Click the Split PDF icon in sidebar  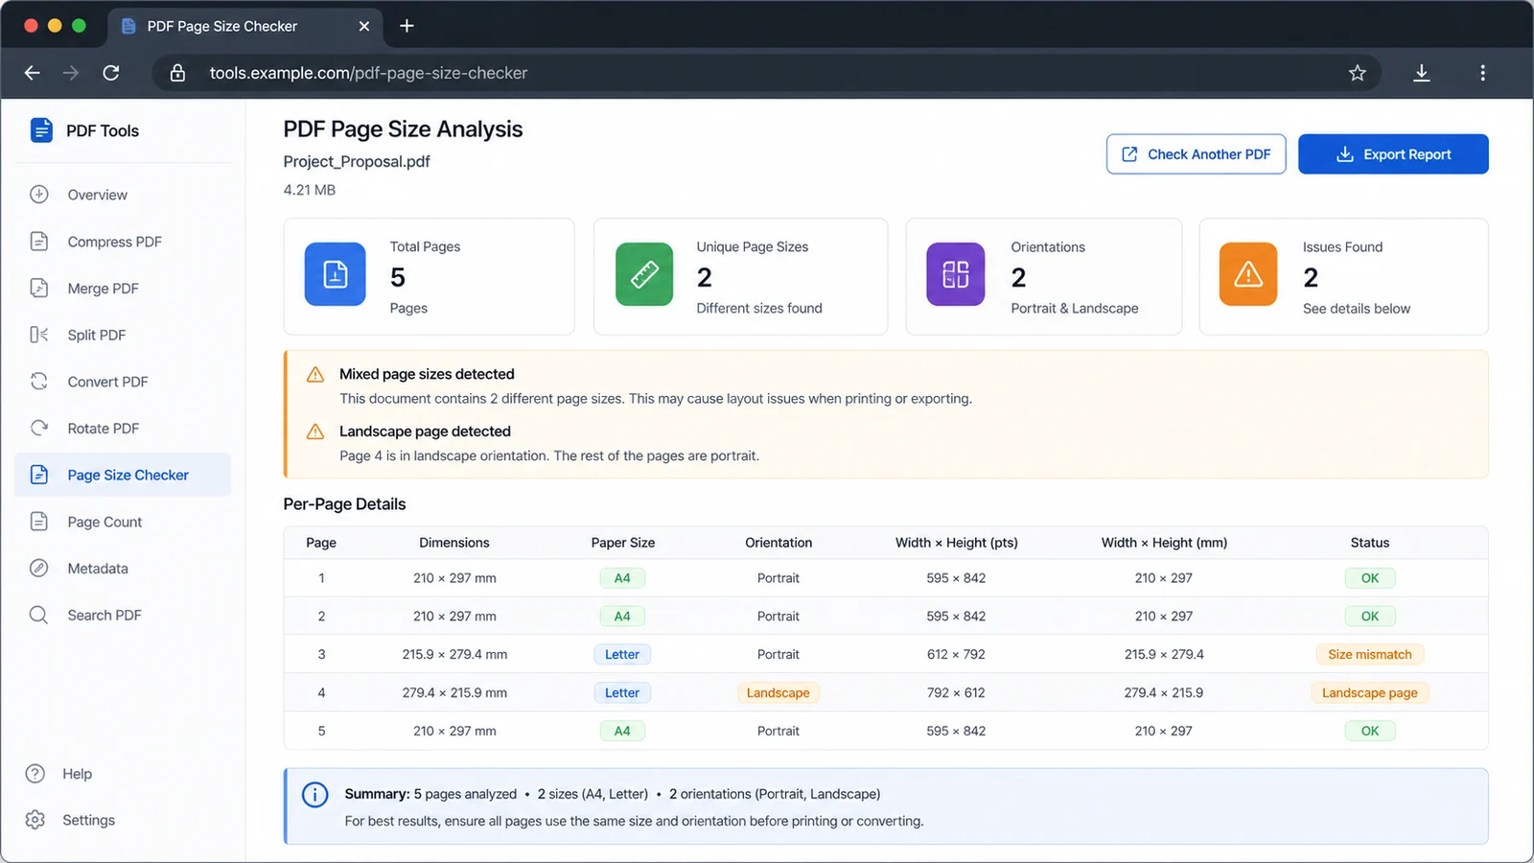[x=39, y=335]
